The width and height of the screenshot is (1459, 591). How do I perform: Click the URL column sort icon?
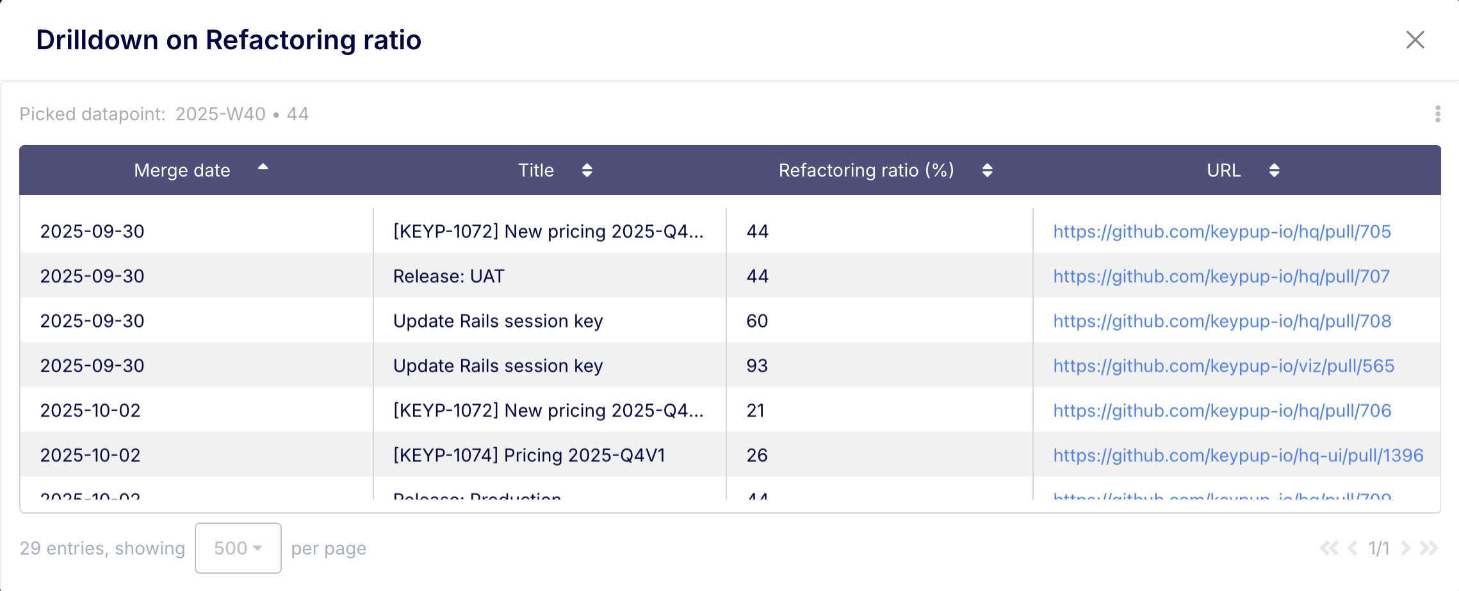pyautogui.click(x=1274, y=170)
